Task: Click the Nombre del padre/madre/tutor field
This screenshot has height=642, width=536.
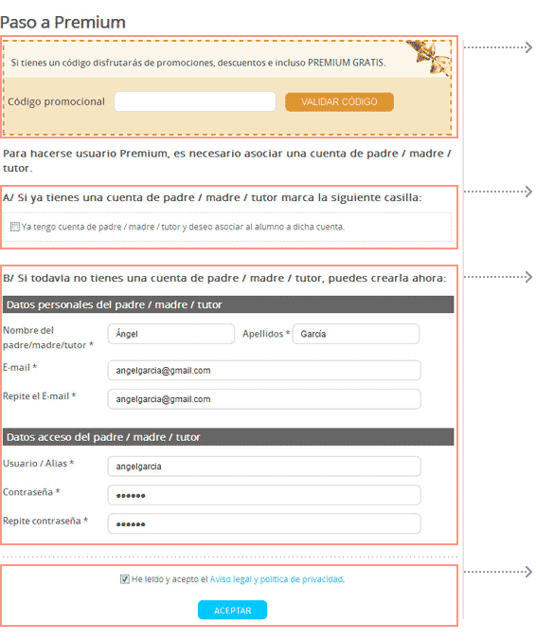Action: [171, 334]
